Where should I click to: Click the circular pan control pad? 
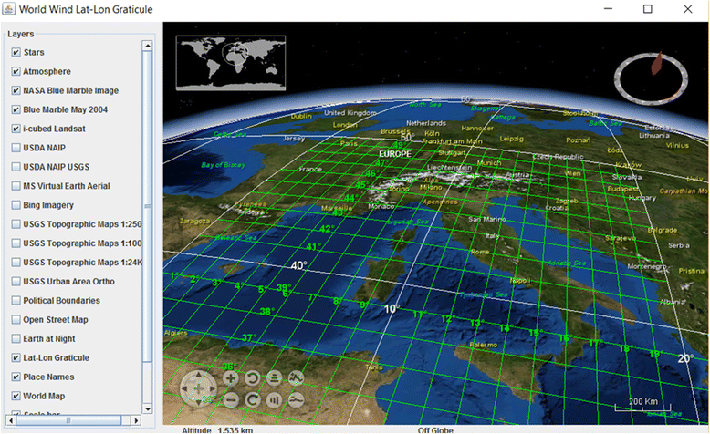[198, 389]
